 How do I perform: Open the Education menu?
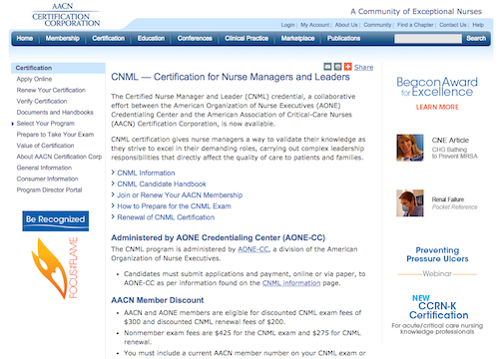click(x=151, y=38)
